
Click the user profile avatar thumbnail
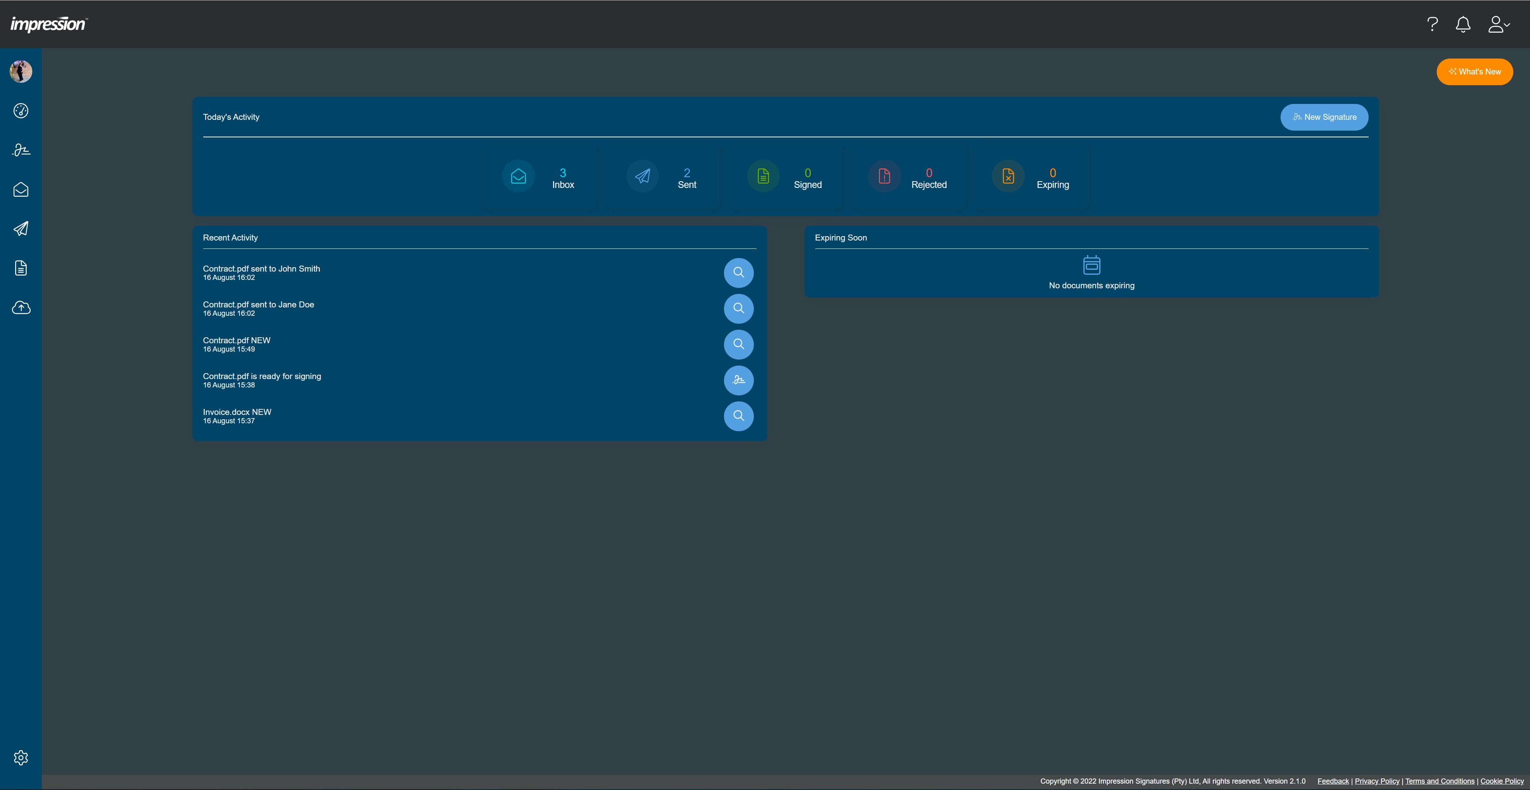coord(21,71)
